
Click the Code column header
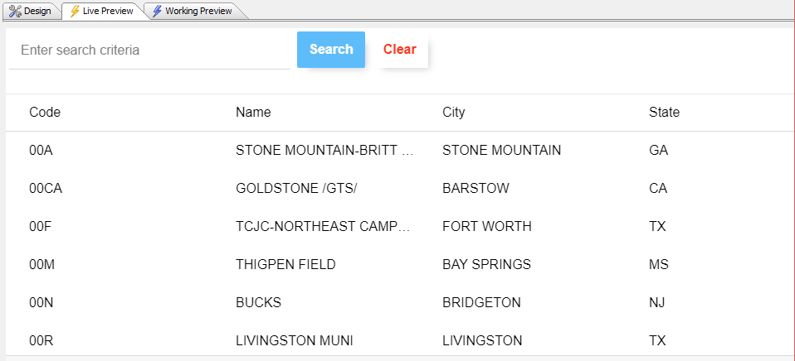pos(45,113)
